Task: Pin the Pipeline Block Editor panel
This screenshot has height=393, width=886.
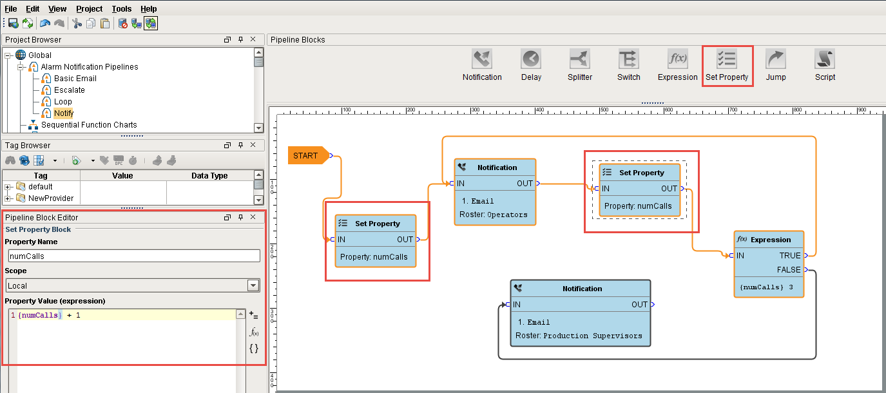Action: pyautogui.click(x=241, y=217)
